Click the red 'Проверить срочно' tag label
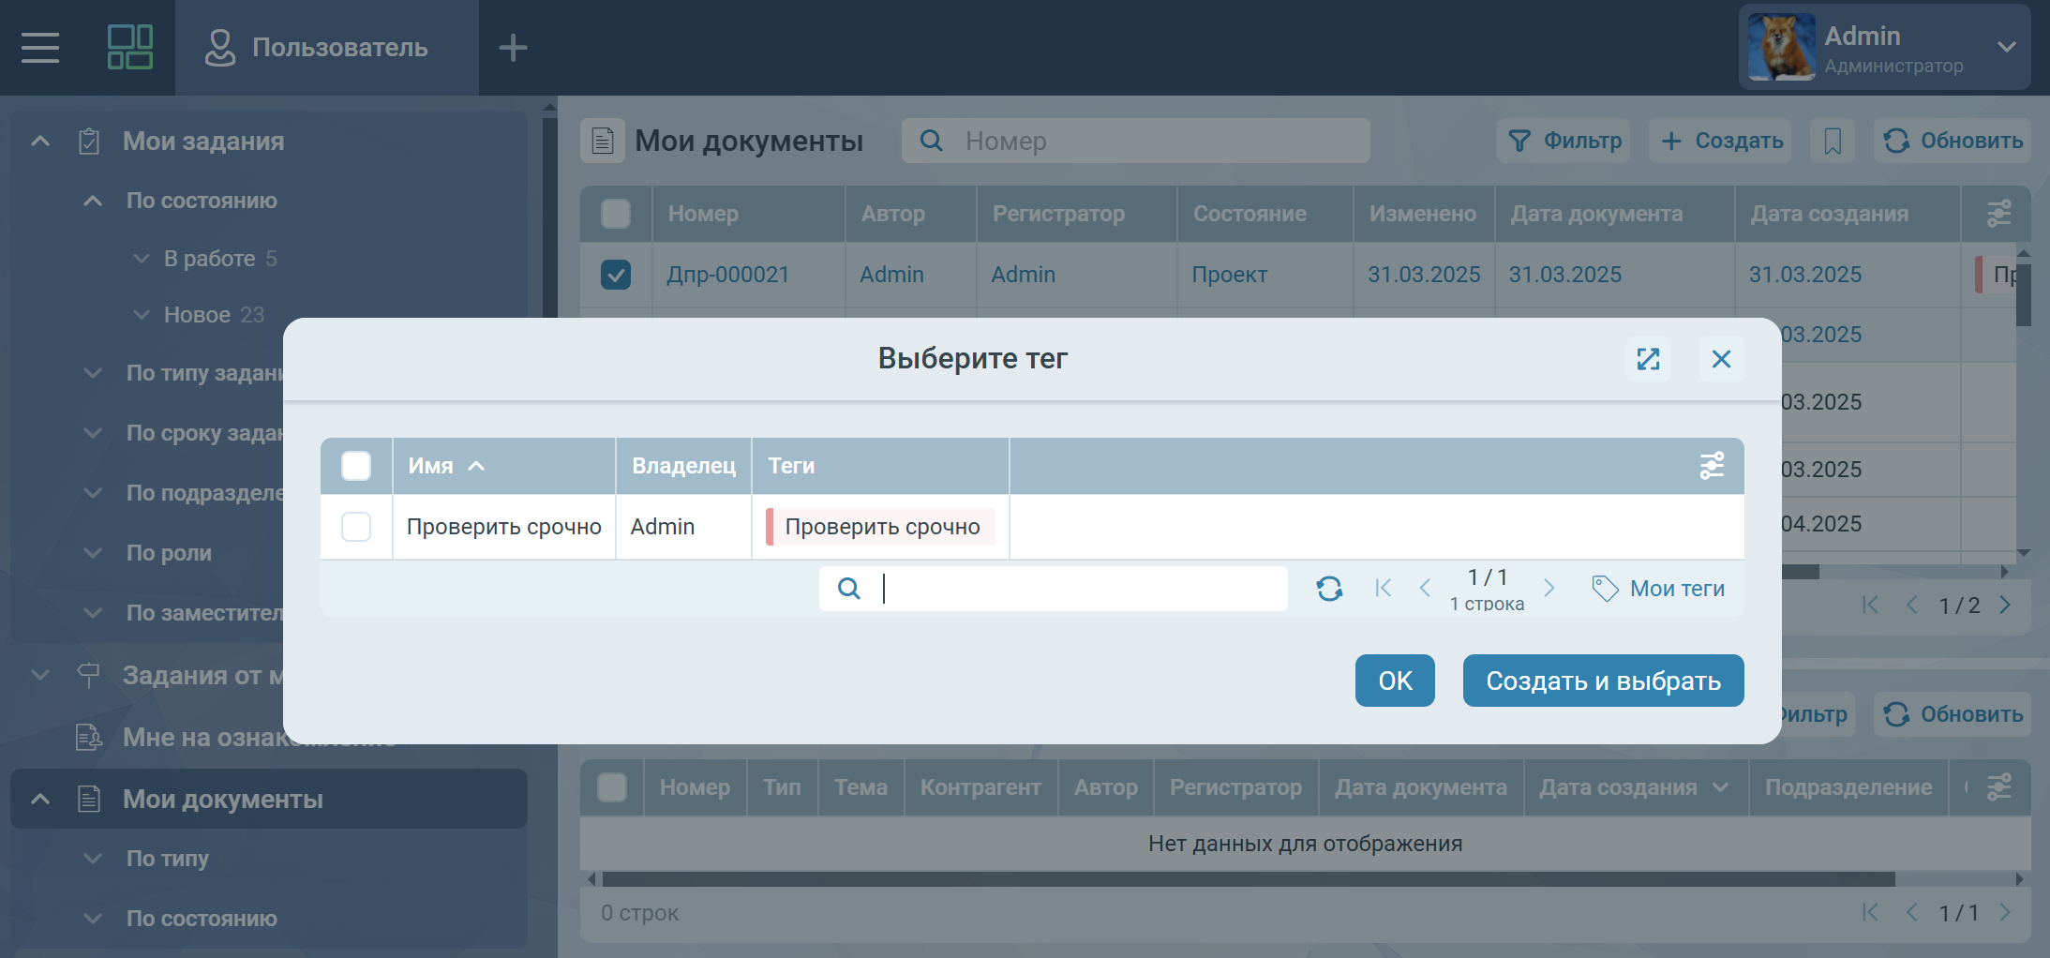The image size is (2050, 958). (x=881, y=527)
